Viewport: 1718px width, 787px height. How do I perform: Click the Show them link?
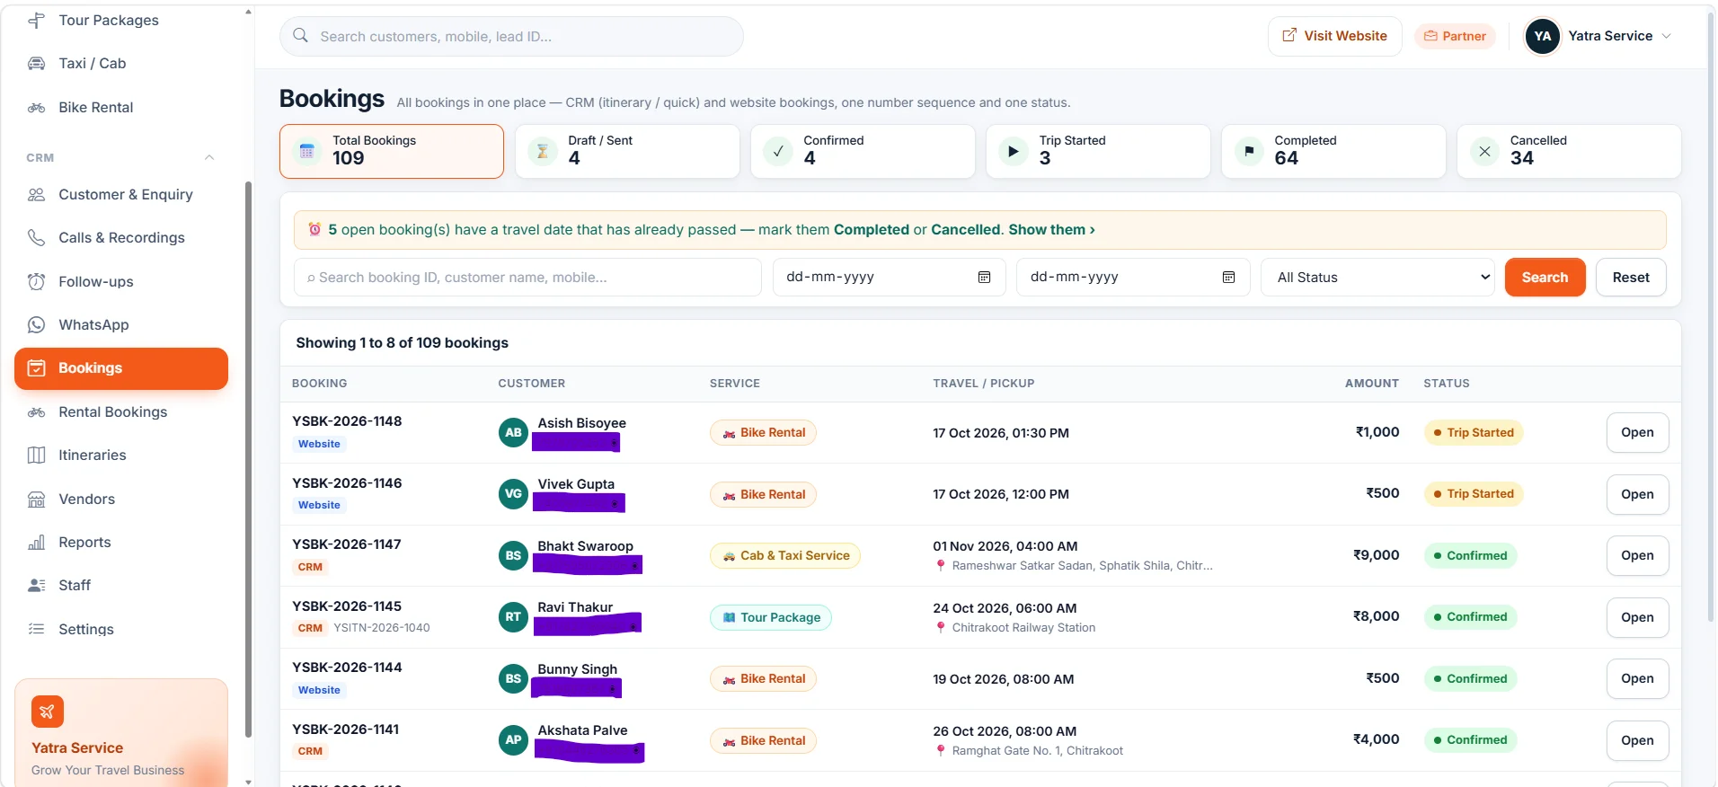(1051, 230)
